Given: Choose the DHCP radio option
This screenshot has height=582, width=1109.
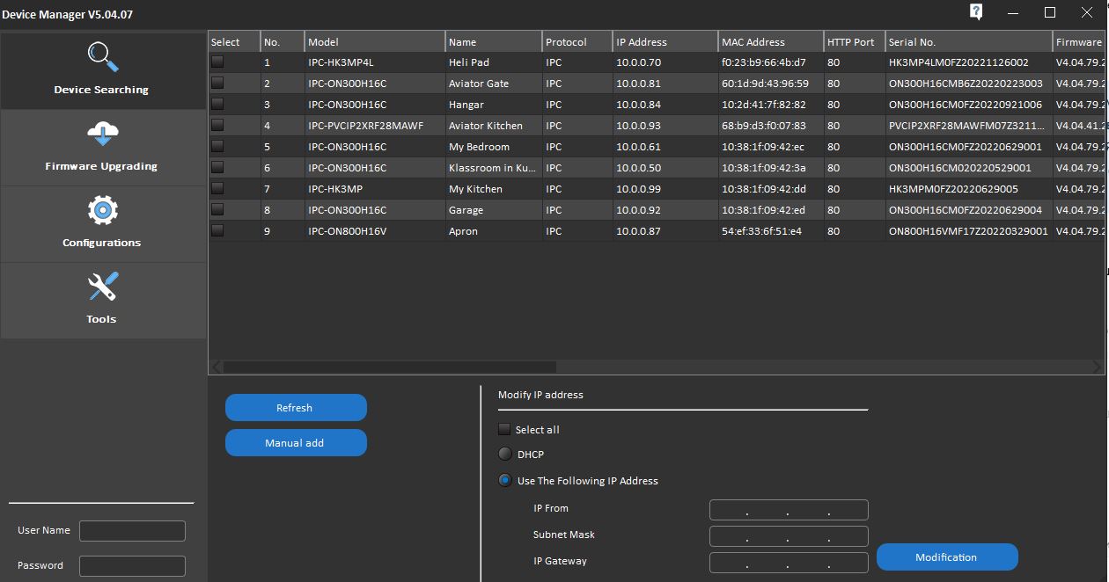Looking at the screenshot, I should click(x=504, y=454).
